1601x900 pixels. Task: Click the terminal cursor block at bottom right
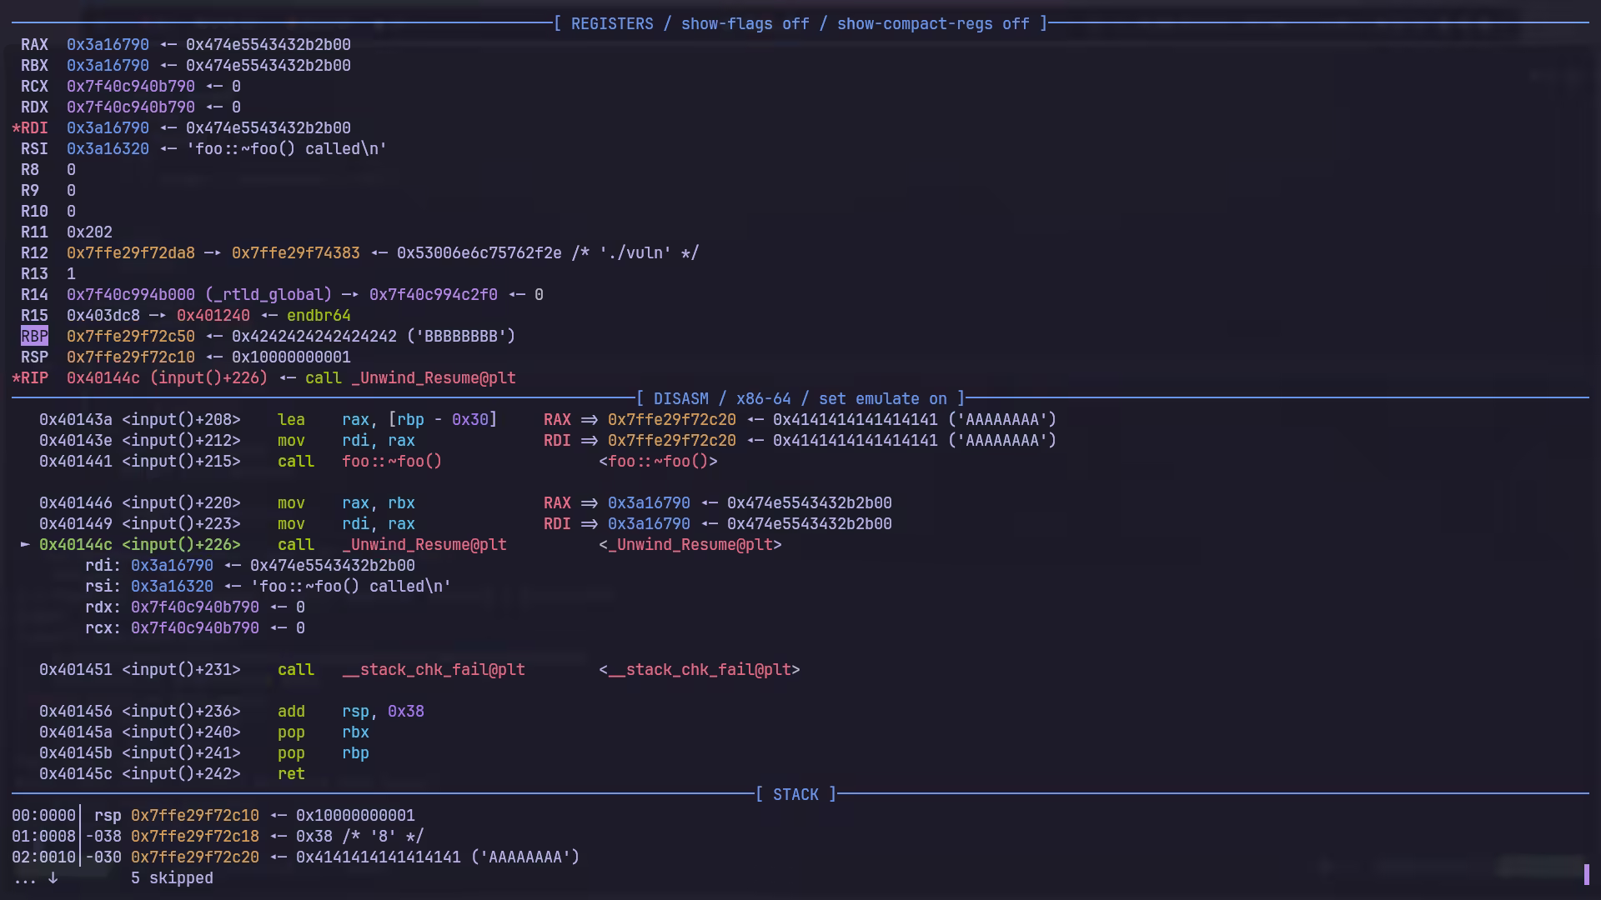tap(1586, 874)
